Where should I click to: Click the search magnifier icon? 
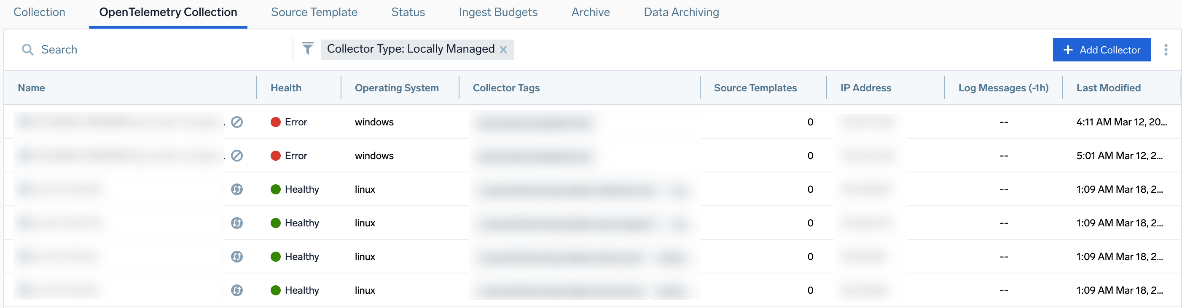tap(27, 50)
